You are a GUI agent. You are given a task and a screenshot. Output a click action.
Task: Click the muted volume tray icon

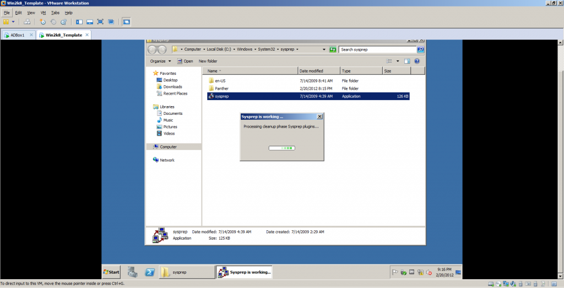[429, 273]
